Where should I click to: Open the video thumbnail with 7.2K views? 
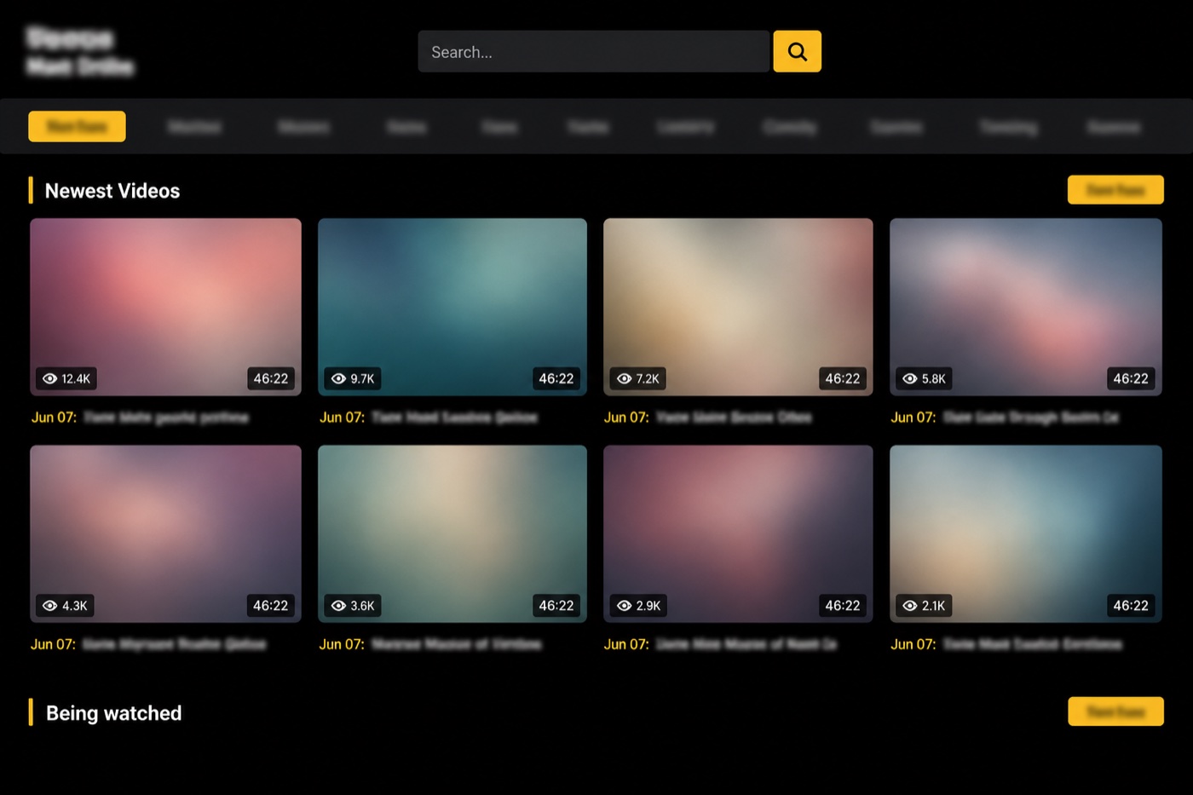(x=738, y=307)
